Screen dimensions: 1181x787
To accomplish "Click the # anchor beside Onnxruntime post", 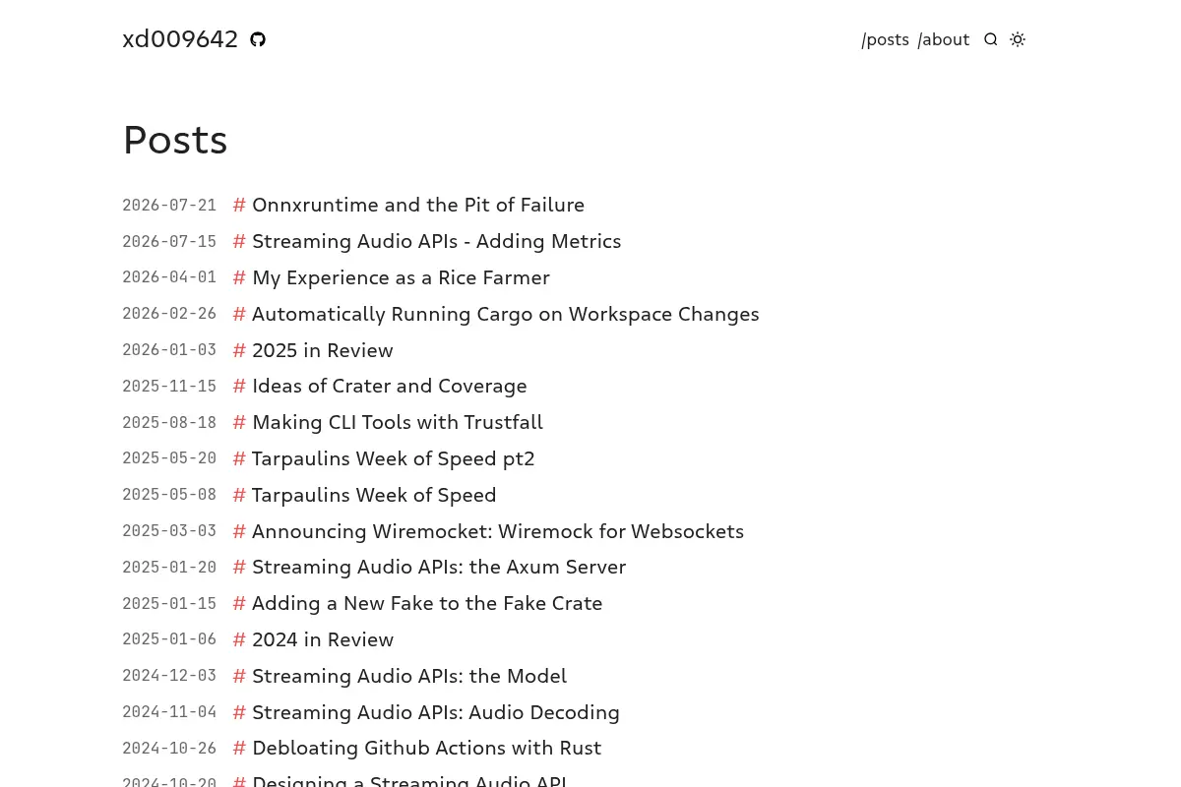I will coord(239,205).
